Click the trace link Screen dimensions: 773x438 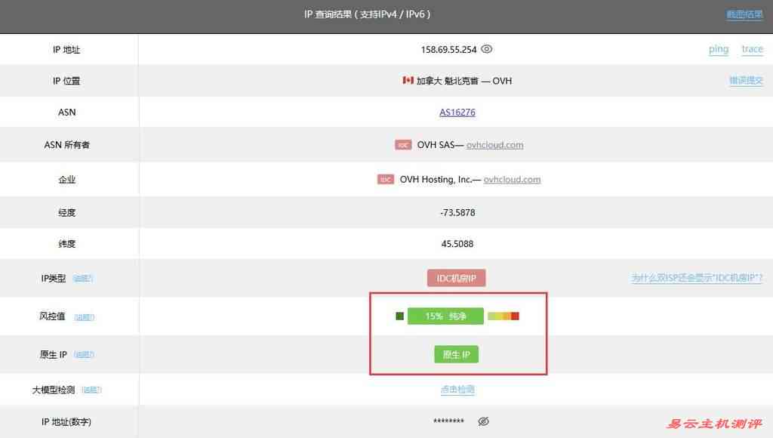(x=753, y=49)
